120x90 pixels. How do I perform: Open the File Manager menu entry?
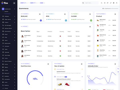tap(8, 25)
